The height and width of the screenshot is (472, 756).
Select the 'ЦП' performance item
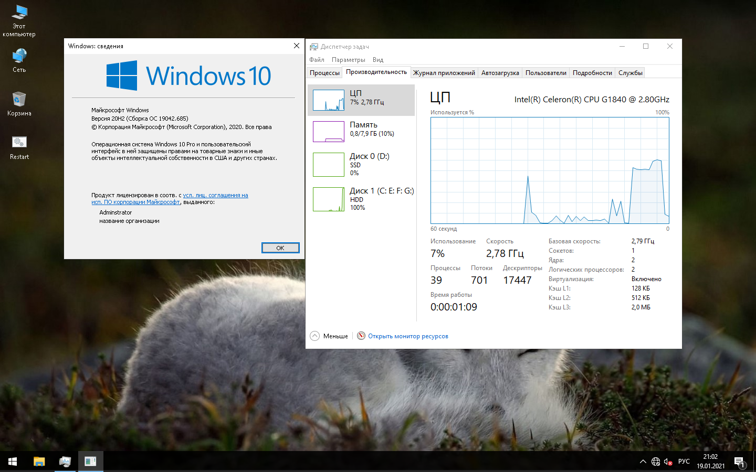pos(361,100)
